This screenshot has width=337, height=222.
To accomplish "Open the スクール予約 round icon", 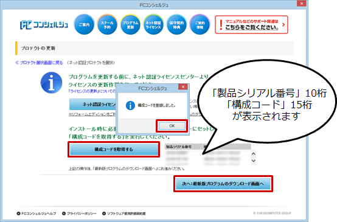I will point(107,25).
